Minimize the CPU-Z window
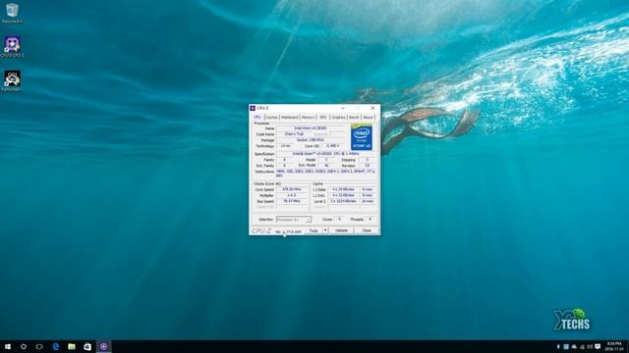The image size is (629, 353). click(x=343, y=108)
